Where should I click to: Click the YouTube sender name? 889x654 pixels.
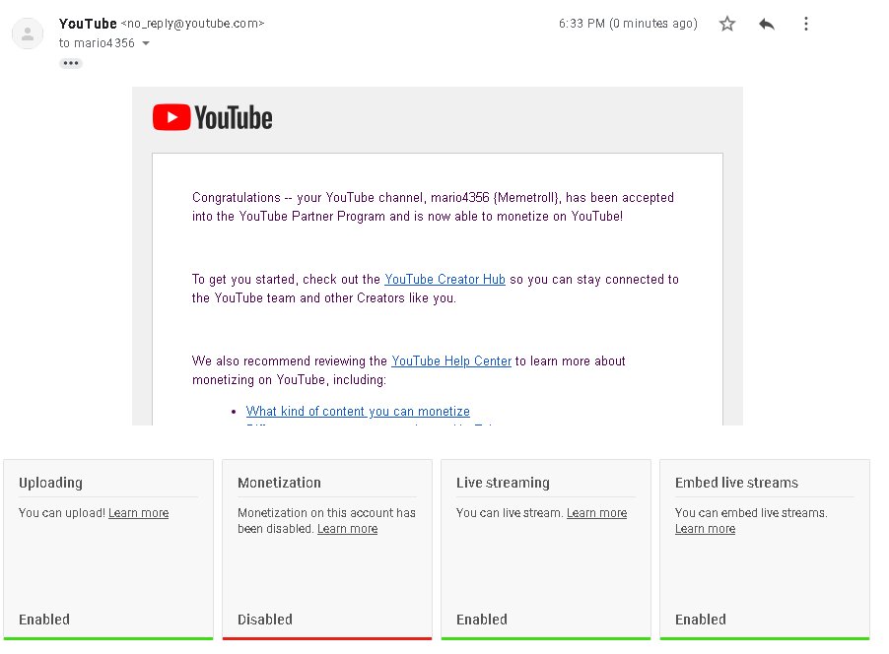(x=88, y=24)
